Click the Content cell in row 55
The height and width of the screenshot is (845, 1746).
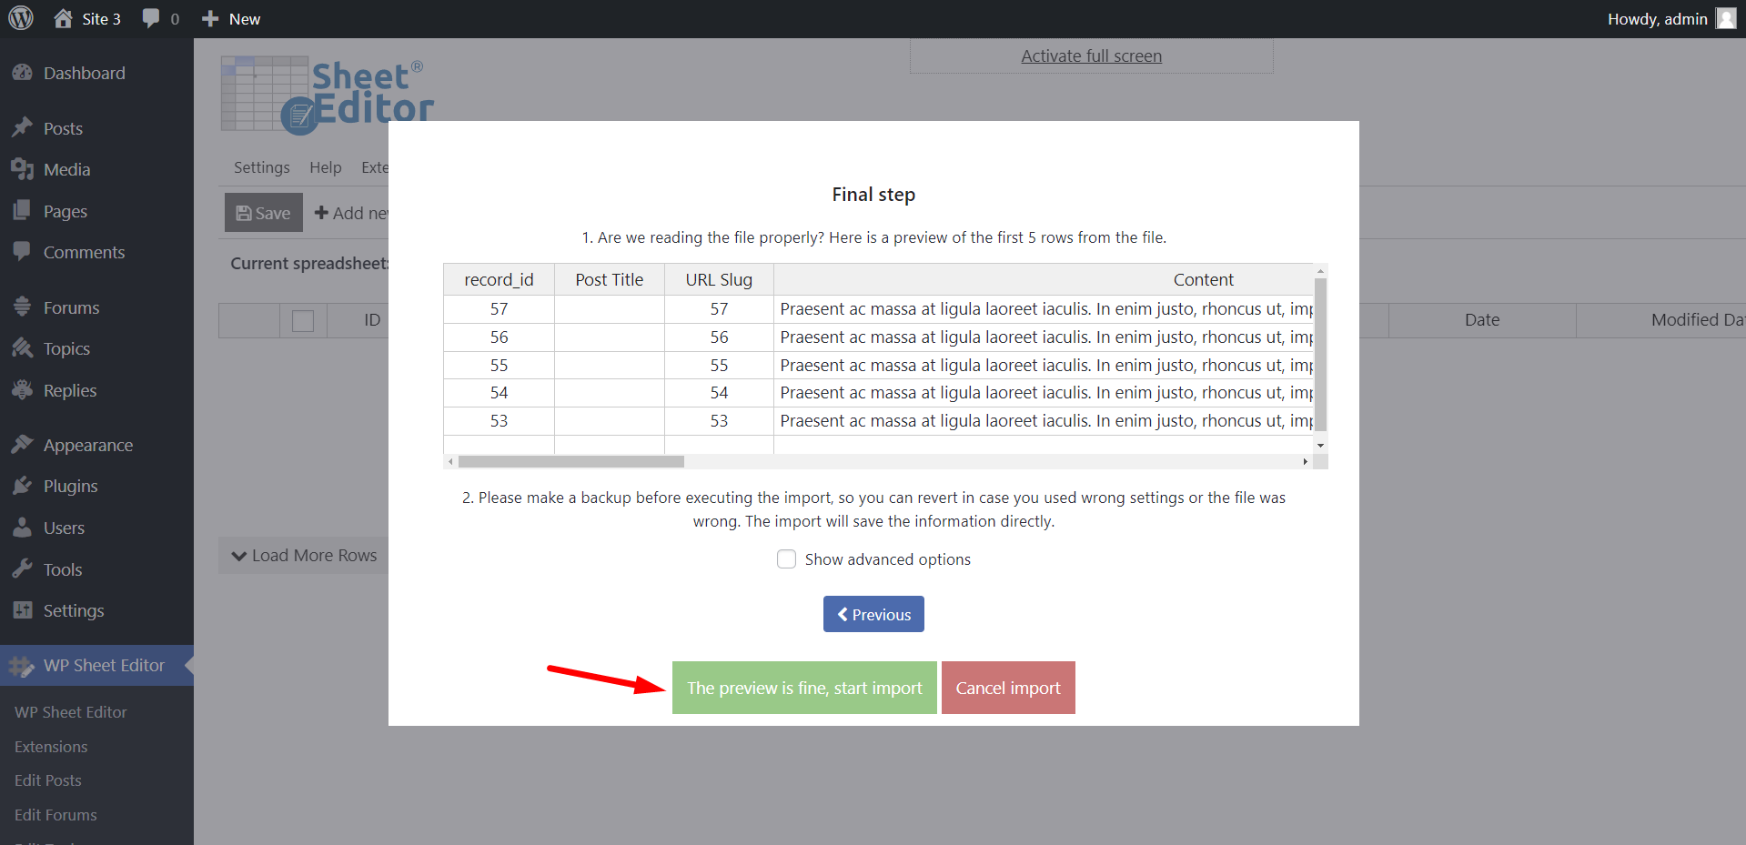1044,366
